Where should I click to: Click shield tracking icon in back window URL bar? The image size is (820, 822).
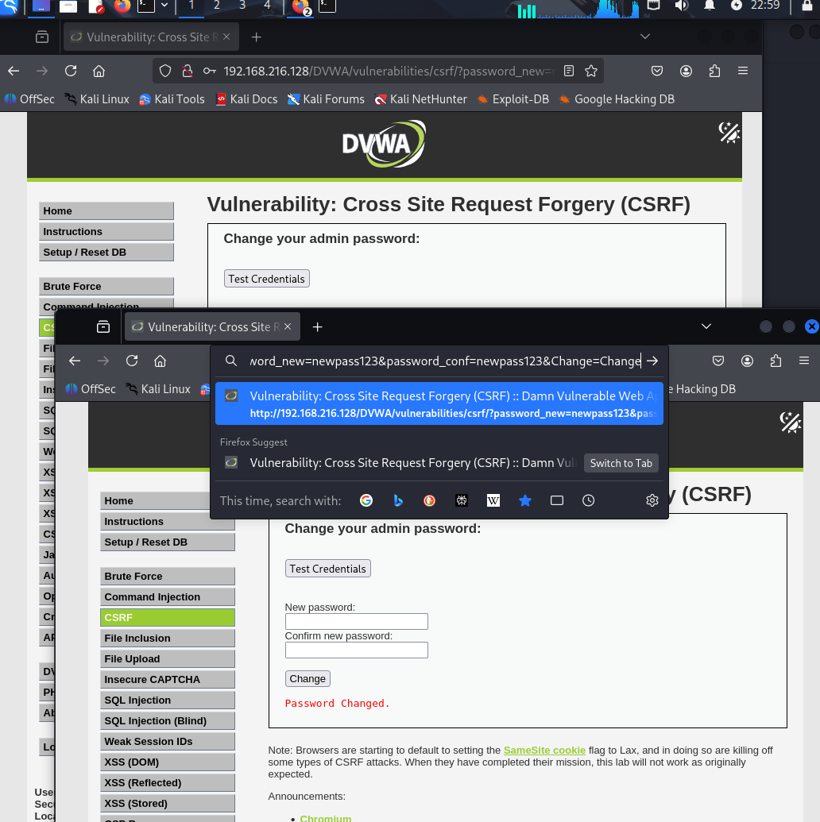click(x=165, y=71)
